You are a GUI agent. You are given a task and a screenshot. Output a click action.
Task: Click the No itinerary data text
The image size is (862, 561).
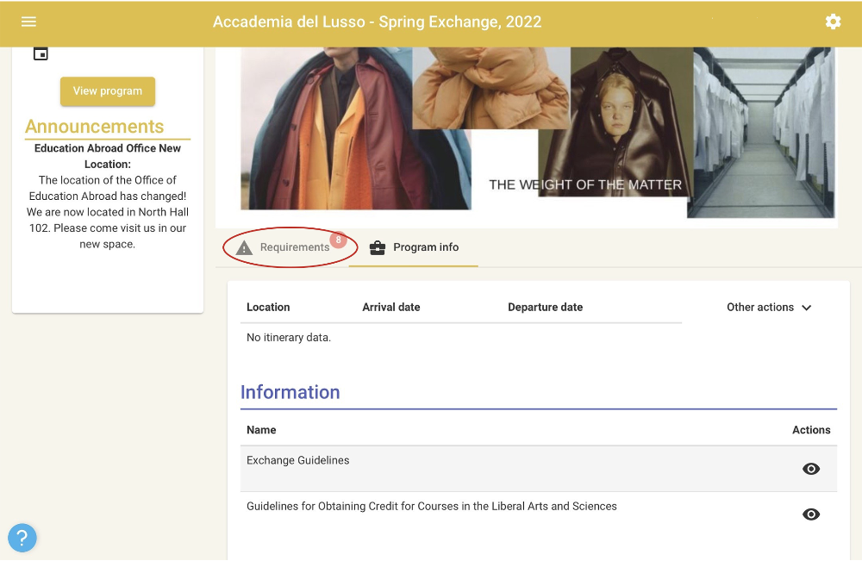pos(289,337)
